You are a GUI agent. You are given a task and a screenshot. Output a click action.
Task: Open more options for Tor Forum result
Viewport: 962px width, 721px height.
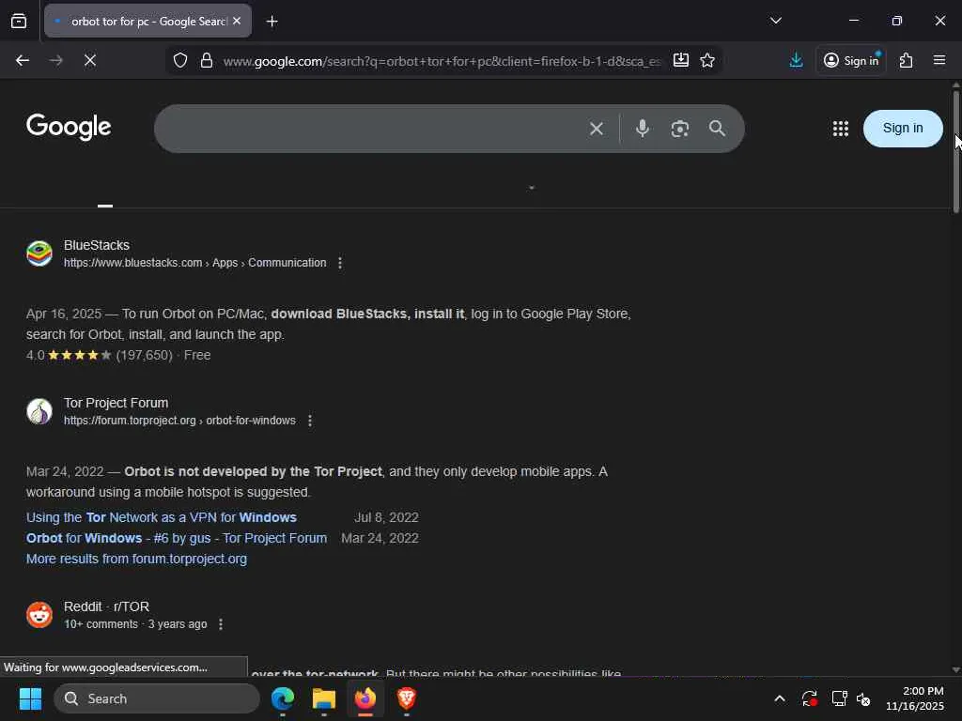click(310, 421)
